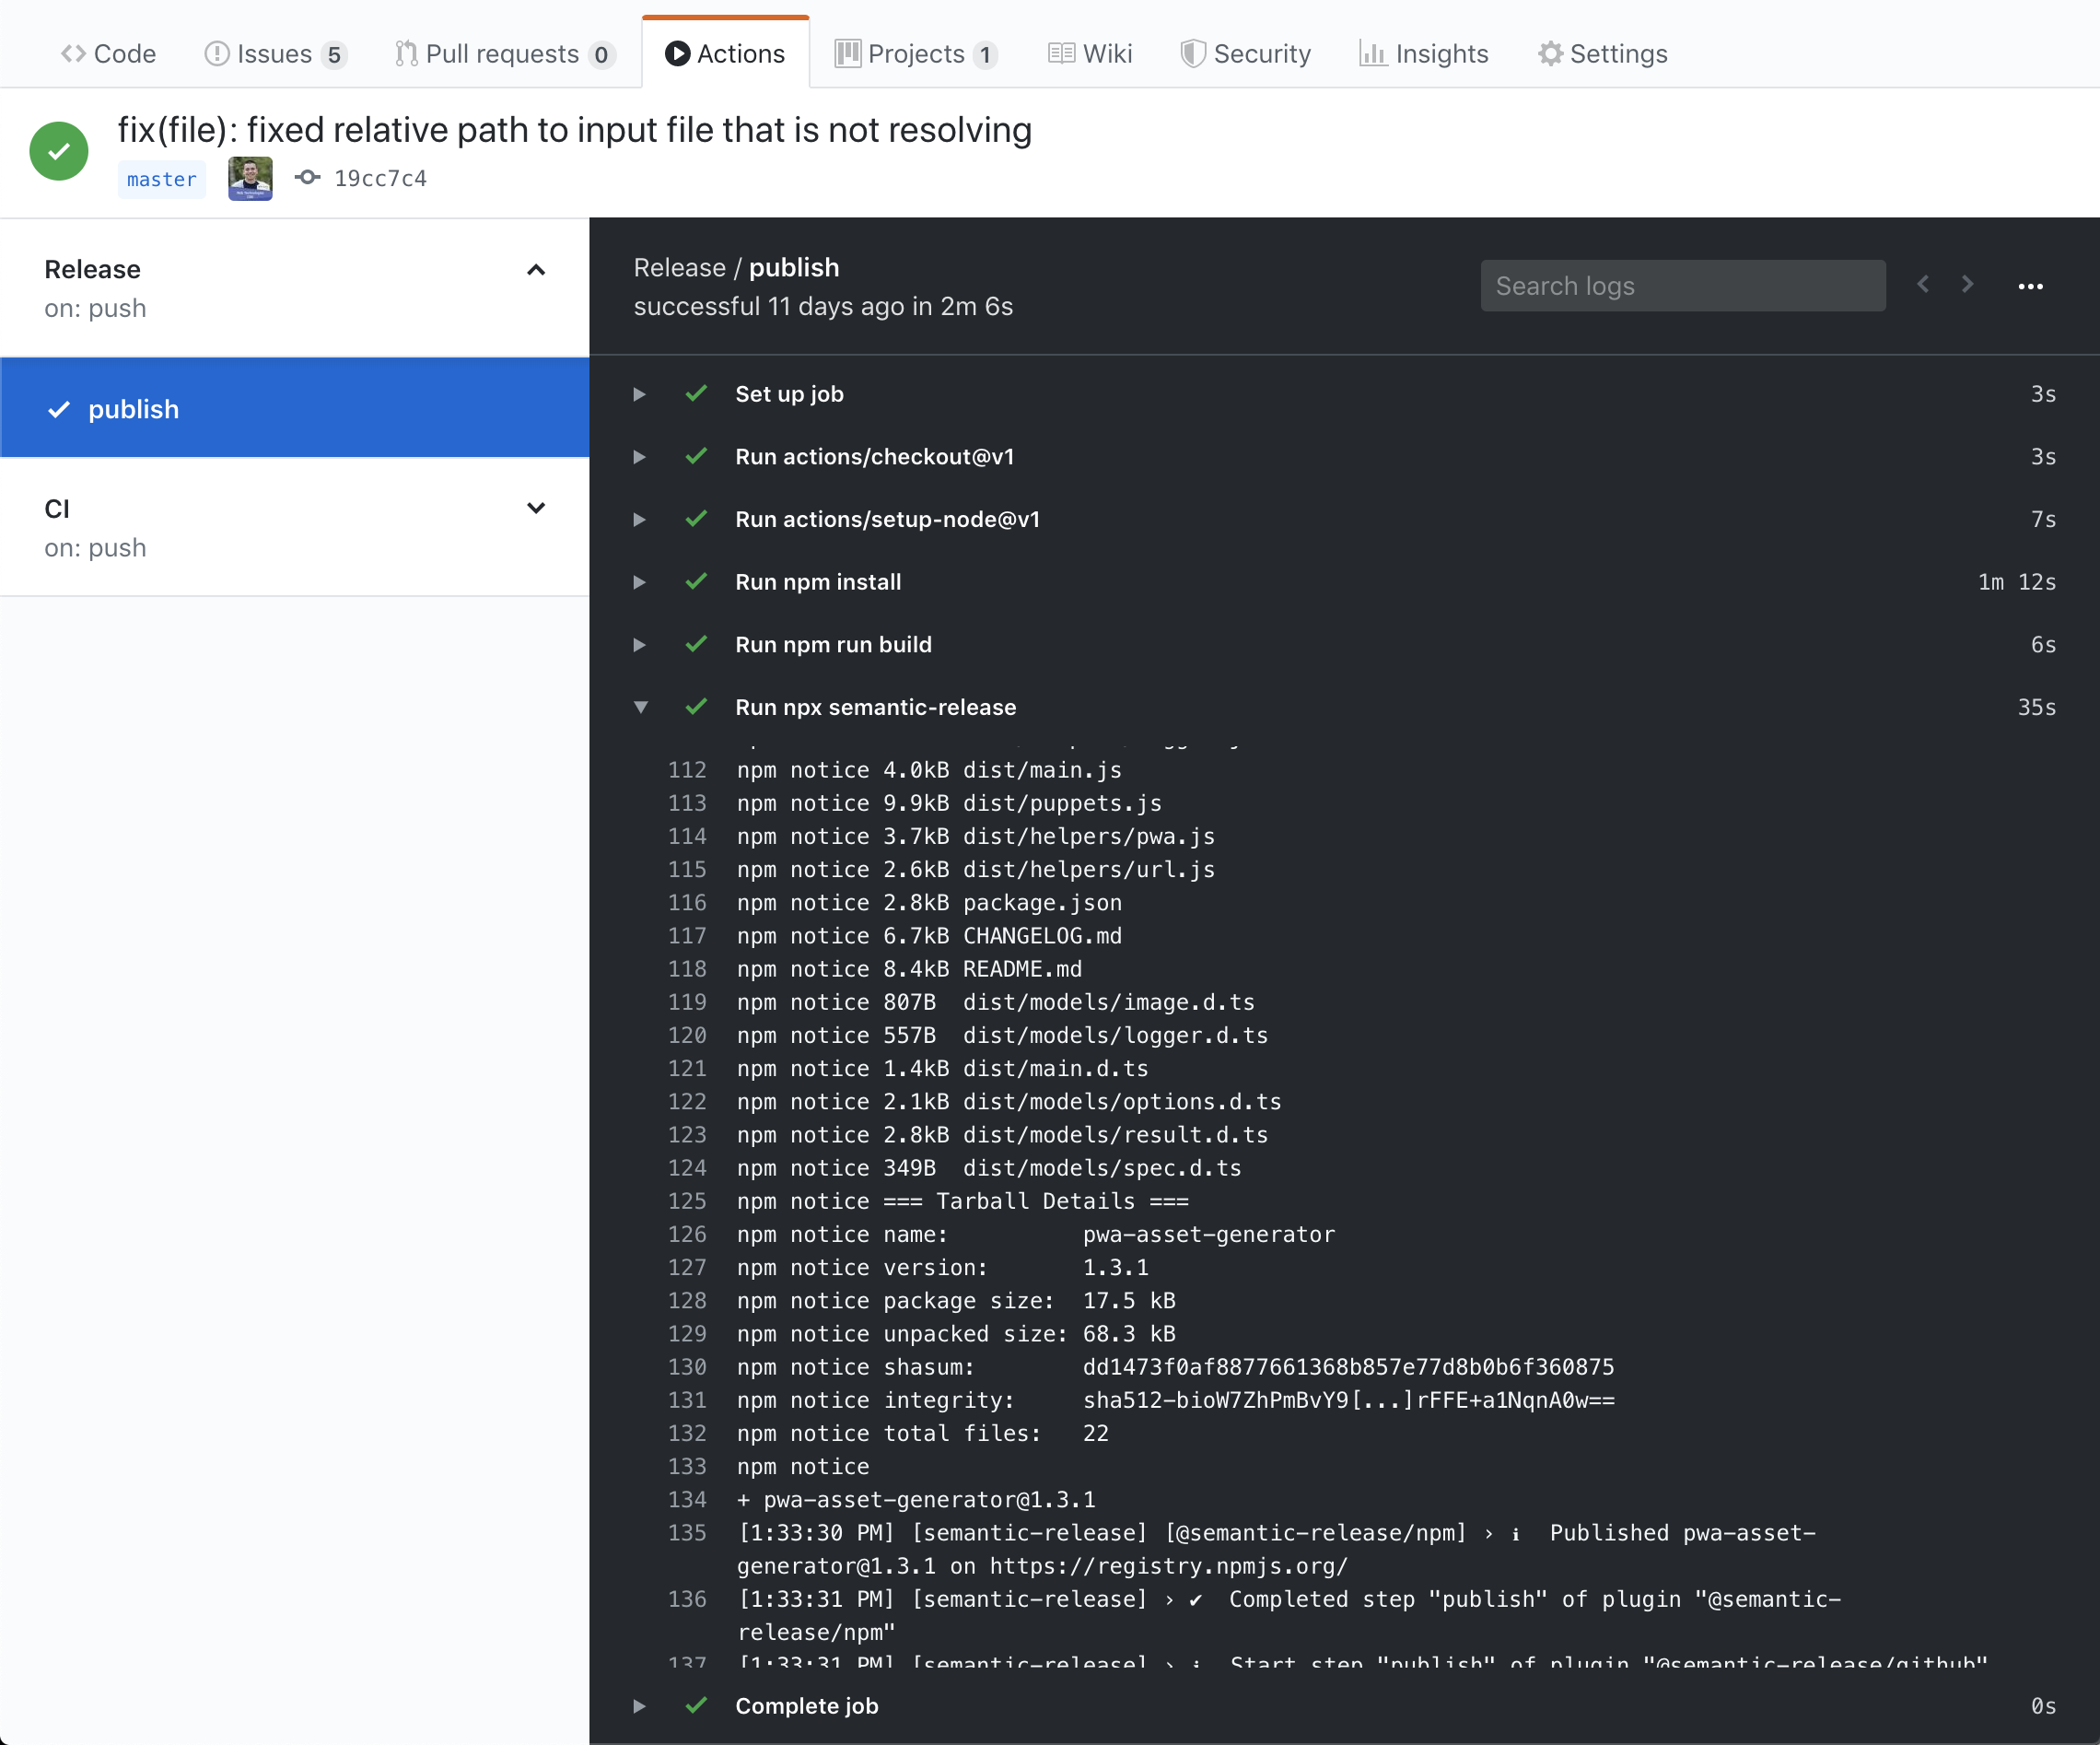Viewport: 2100px width, 1745px height.
Task: Expand the Run npm install step
Action: coord(640,582)
